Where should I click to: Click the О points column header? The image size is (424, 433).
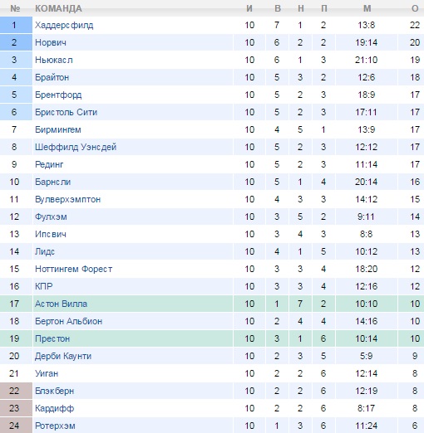pos(415,8)
